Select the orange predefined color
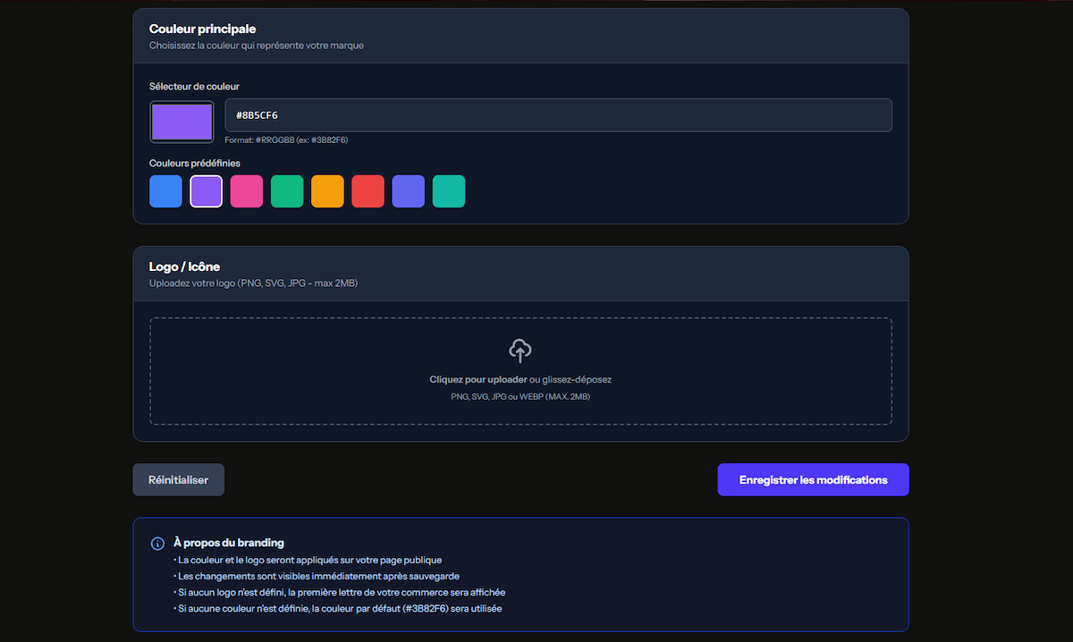Screen dimensions: 1073x642 (x=327, y=190)
